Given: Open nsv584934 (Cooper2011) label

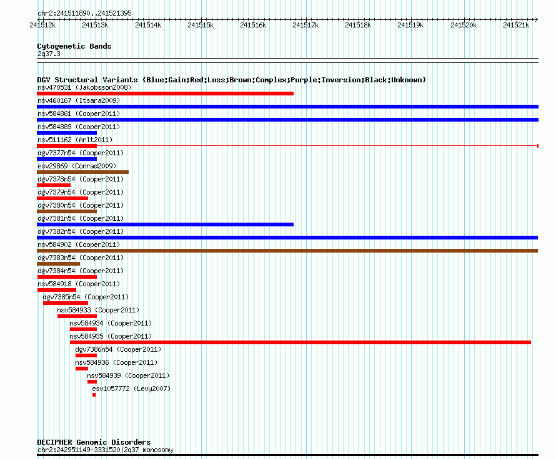Looking at the screenshot, I should [111, 323].
